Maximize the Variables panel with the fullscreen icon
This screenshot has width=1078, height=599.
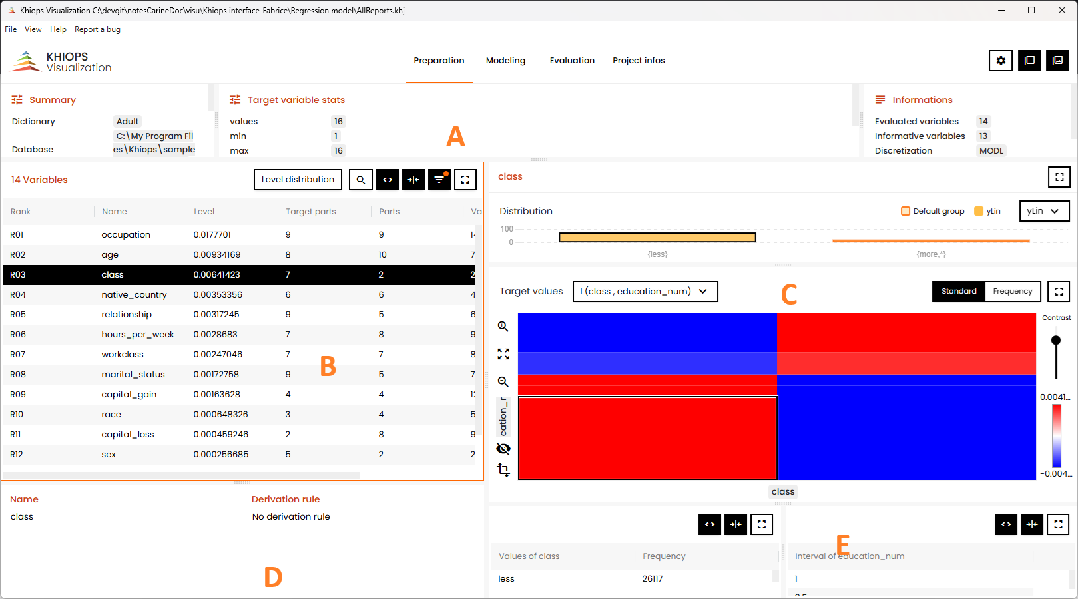465,180
